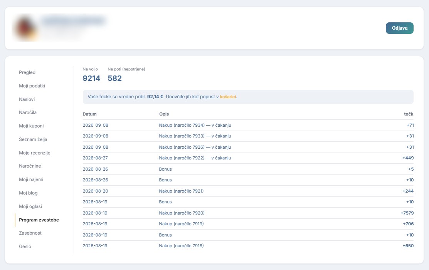Open Zasebnost privacy settings
Image resolution: width=429 pixels, height=270 pixels.
[30, 233]
